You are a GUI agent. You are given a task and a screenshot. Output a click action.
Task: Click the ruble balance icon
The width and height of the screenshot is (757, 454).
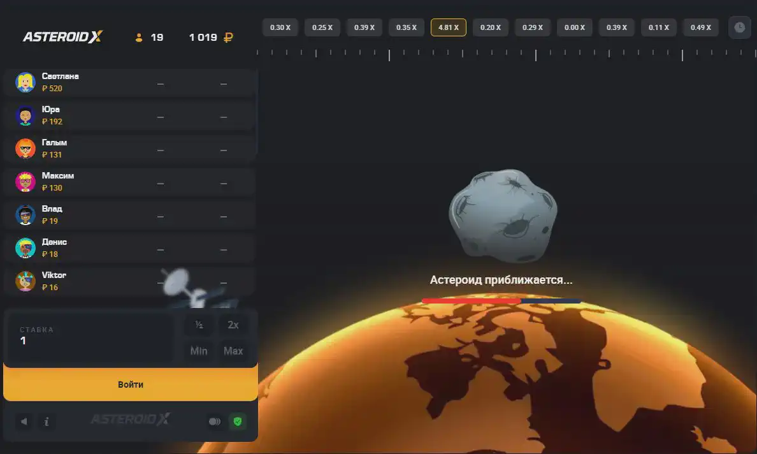pos(228,38)
